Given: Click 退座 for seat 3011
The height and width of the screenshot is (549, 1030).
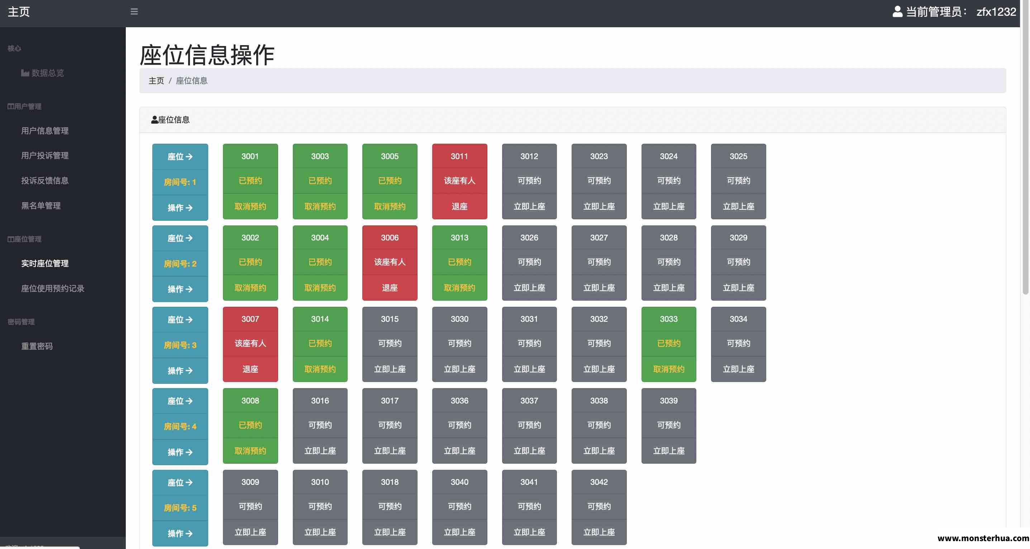Looking at the screenshot, I should [459, 207].
